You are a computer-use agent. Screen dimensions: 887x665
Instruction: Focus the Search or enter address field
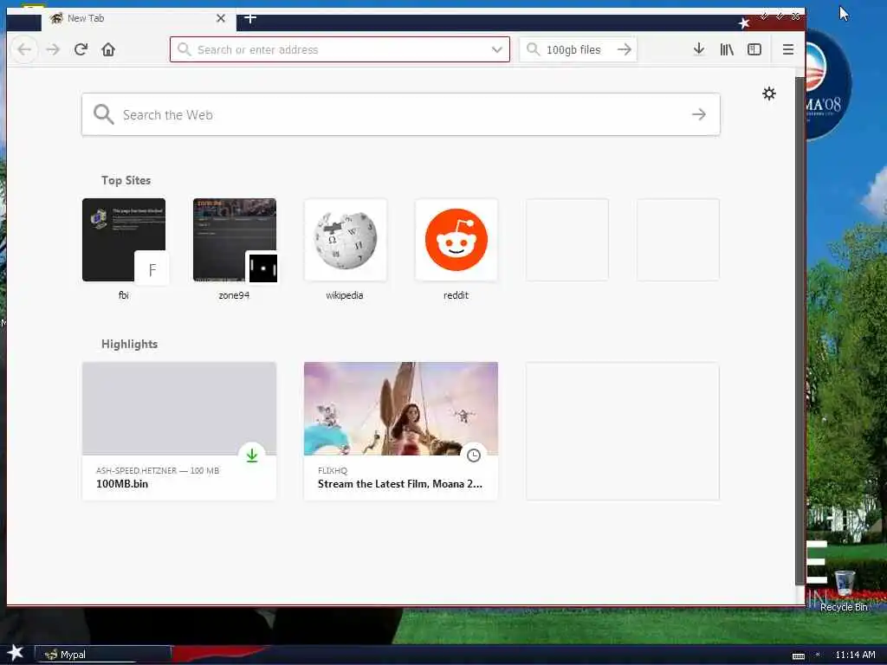coord(340,49)
